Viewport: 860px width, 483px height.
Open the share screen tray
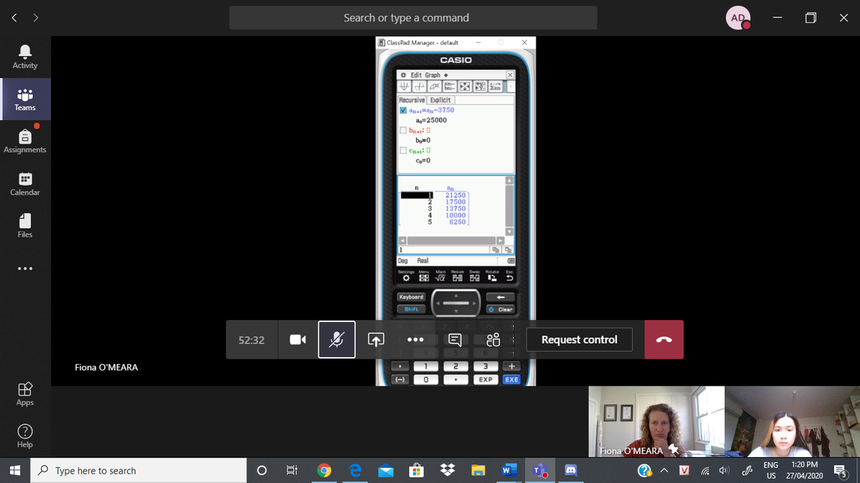click(x=376, y=340)
